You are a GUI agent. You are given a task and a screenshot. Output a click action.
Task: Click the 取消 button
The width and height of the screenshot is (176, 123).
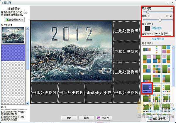point(86,118)
